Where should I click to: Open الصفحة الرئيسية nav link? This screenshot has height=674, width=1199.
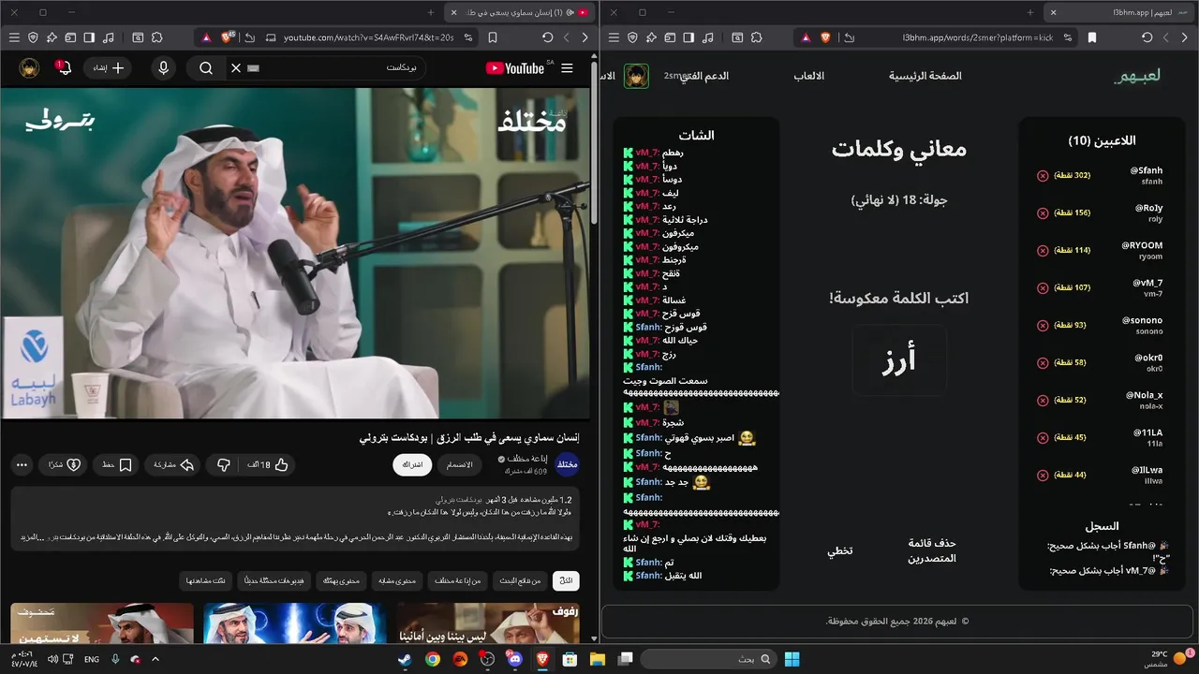point(925,76)
